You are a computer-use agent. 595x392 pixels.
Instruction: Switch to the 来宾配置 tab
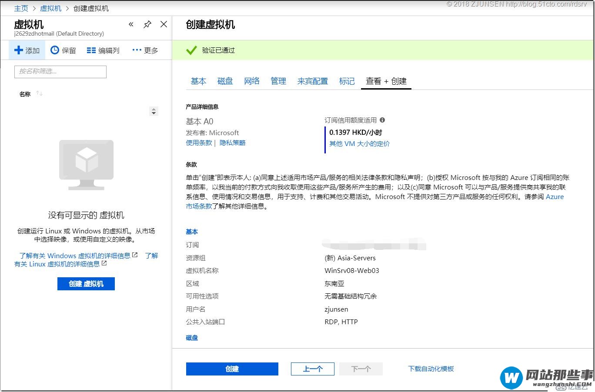[x=313, y=81]
